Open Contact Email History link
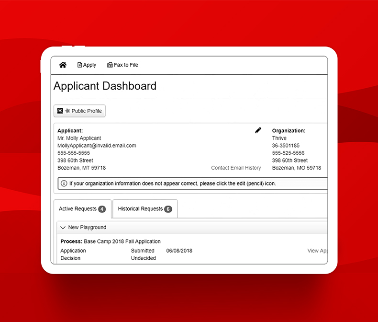The width and height of the screenshot is (378, 322). point(236,168)
